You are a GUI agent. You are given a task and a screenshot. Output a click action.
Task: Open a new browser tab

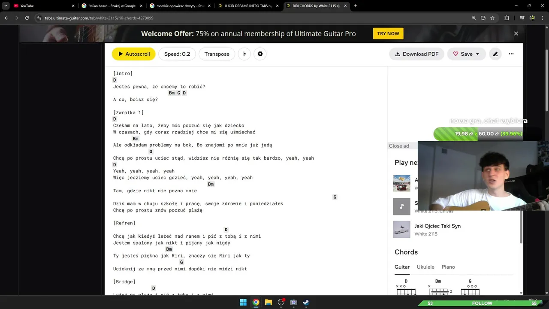[x=356, y=6]
